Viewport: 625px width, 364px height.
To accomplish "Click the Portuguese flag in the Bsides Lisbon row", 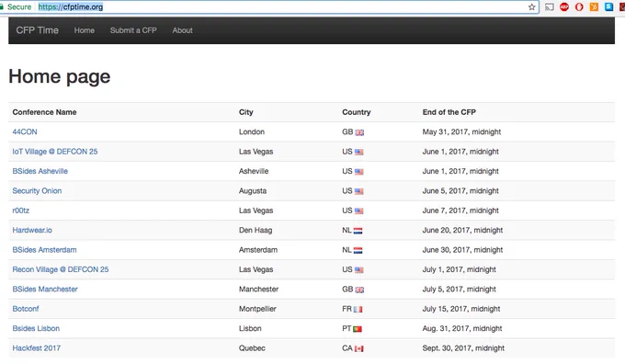I will [358, 329].
